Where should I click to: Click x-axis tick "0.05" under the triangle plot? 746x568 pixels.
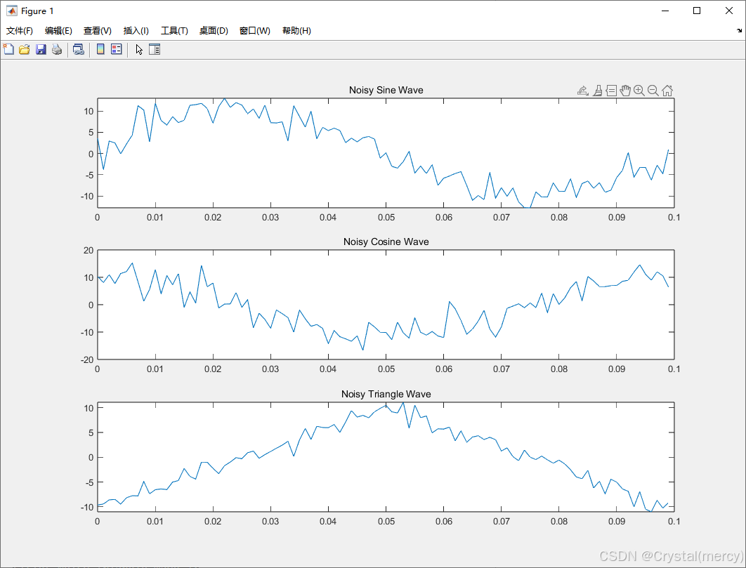(386, 522)
